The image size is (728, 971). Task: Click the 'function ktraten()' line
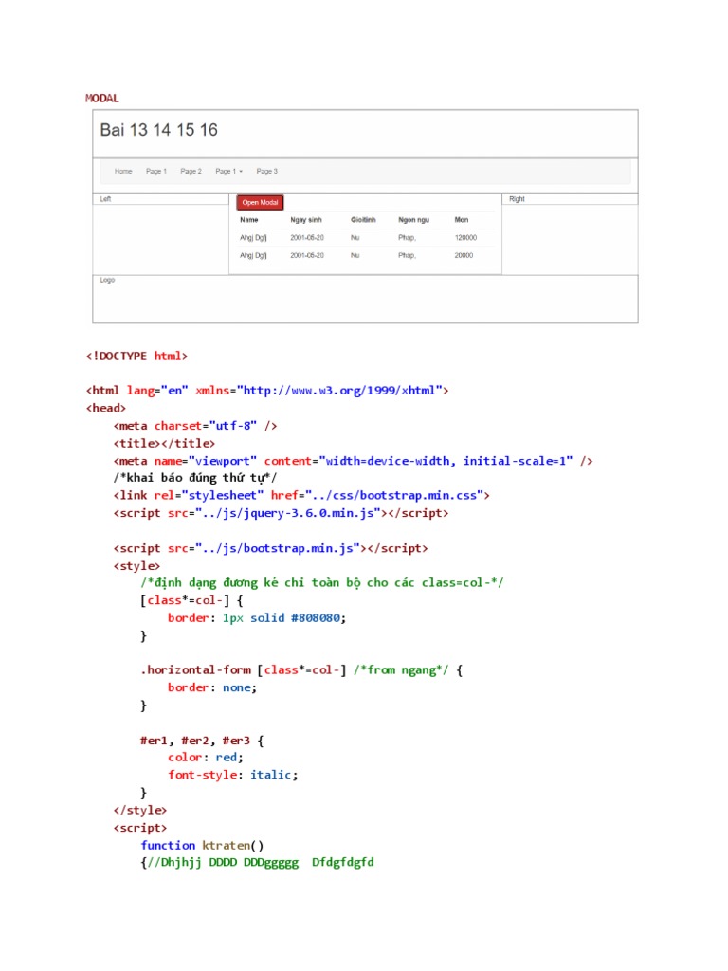pos(202,845)
